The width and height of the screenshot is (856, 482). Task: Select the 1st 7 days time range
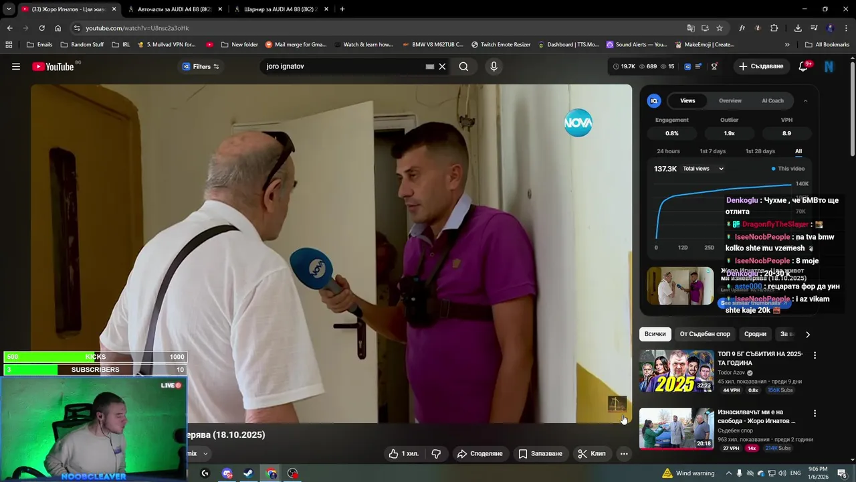pos(712,151)
